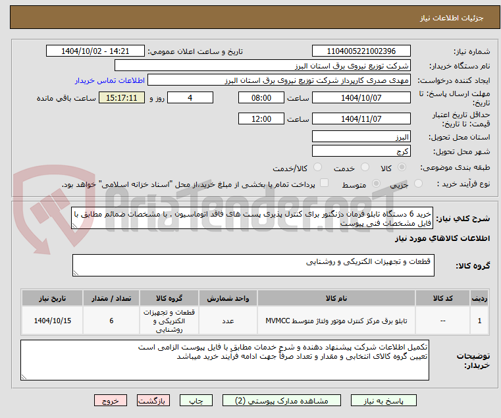Click the deadline time field 08:00

261,97
